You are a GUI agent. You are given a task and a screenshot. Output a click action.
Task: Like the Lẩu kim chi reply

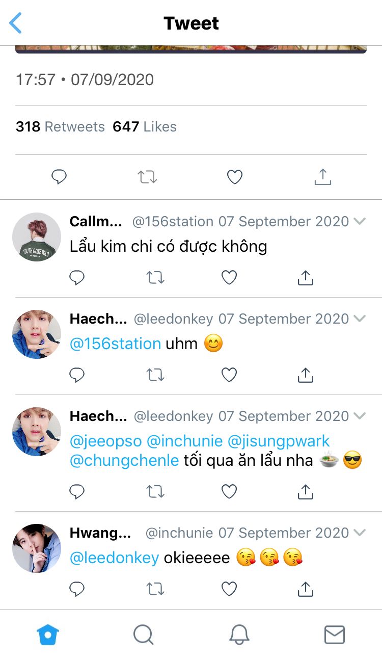pyautogui.click(x=229, y=278)
